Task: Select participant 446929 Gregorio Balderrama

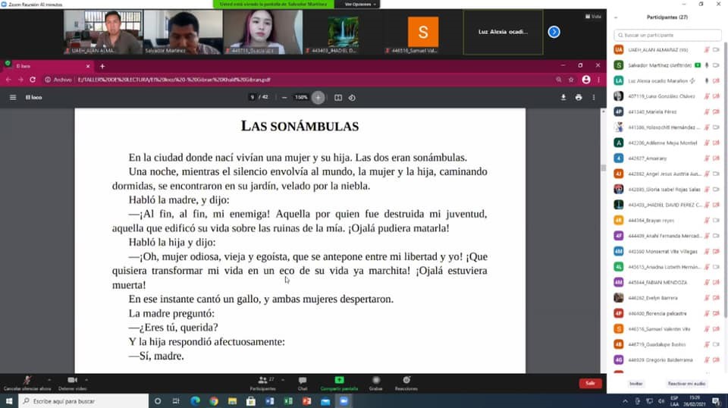Action: 667,359
